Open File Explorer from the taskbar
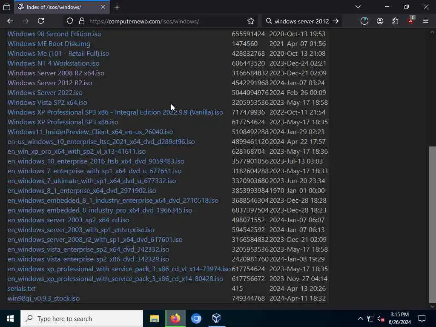Screen dimensions: 436x327 pyautogui.click(x=154, y=318)
